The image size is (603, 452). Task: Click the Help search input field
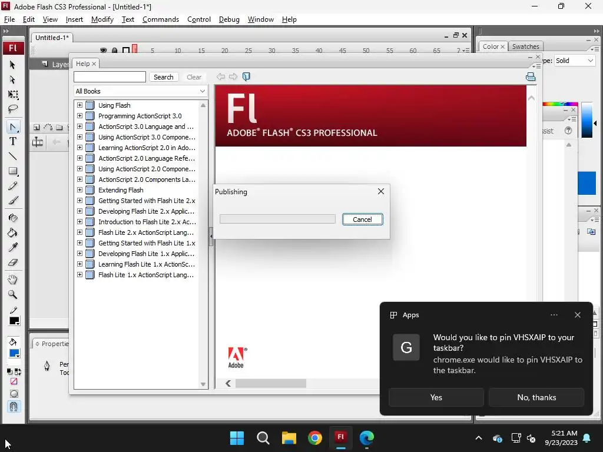point(110,77)
